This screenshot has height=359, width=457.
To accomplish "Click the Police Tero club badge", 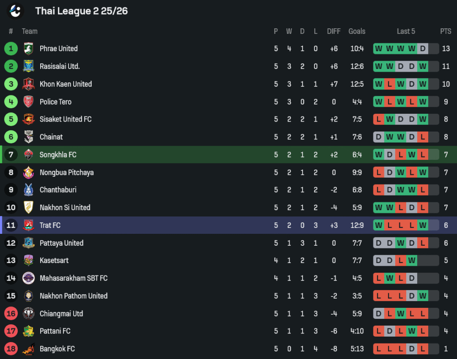I will (28, 102).
